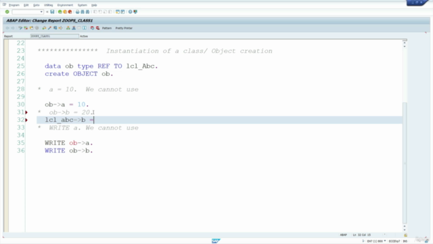Click the Pattern button
Screen dimensions: 433x244
(x=107, y=28)
